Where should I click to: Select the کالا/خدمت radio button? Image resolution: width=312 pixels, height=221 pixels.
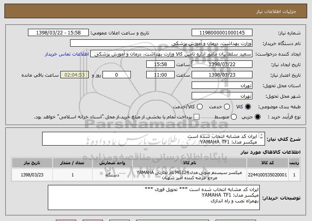(x=200, y=107)
